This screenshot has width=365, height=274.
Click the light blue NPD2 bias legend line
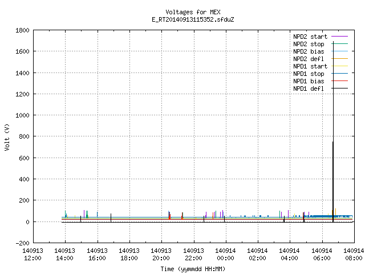click(x=340, y=51)
